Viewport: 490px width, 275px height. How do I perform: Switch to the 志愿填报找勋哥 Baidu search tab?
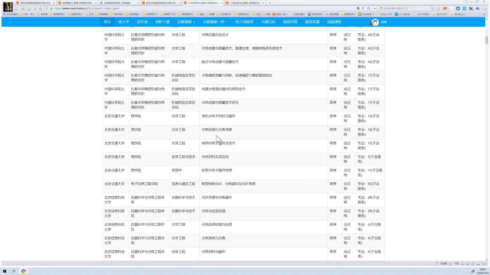(x=117, y=3)
